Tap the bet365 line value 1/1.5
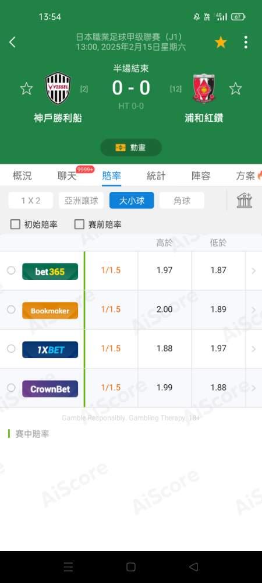Screen dimensions: 262x583 pos(111,271)
